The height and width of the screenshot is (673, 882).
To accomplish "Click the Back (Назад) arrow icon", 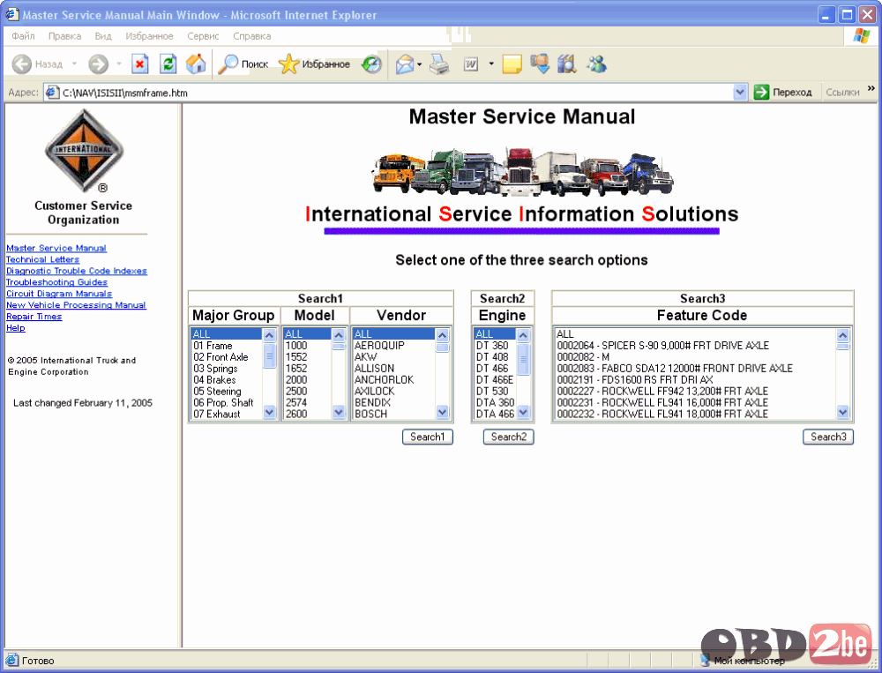I will pos(22,64).
